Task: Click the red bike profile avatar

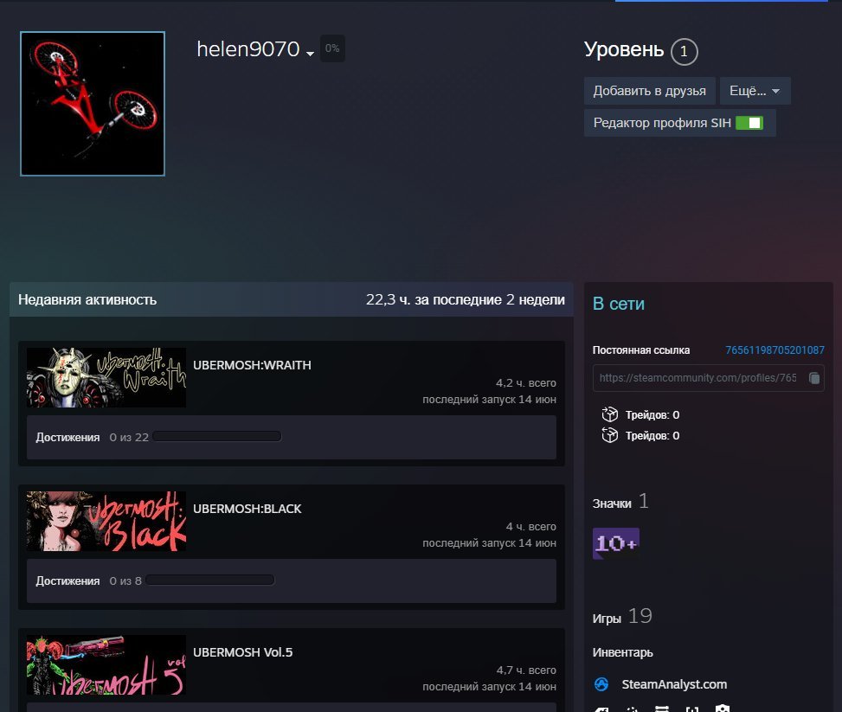Action: tap(93, 104)
